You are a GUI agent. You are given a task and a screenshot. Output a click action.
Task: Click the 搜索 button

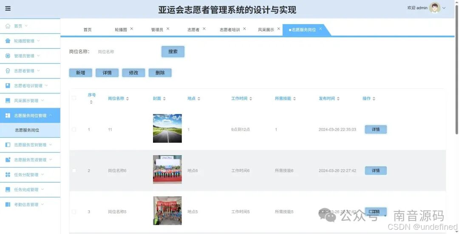[x=173, y=52]
